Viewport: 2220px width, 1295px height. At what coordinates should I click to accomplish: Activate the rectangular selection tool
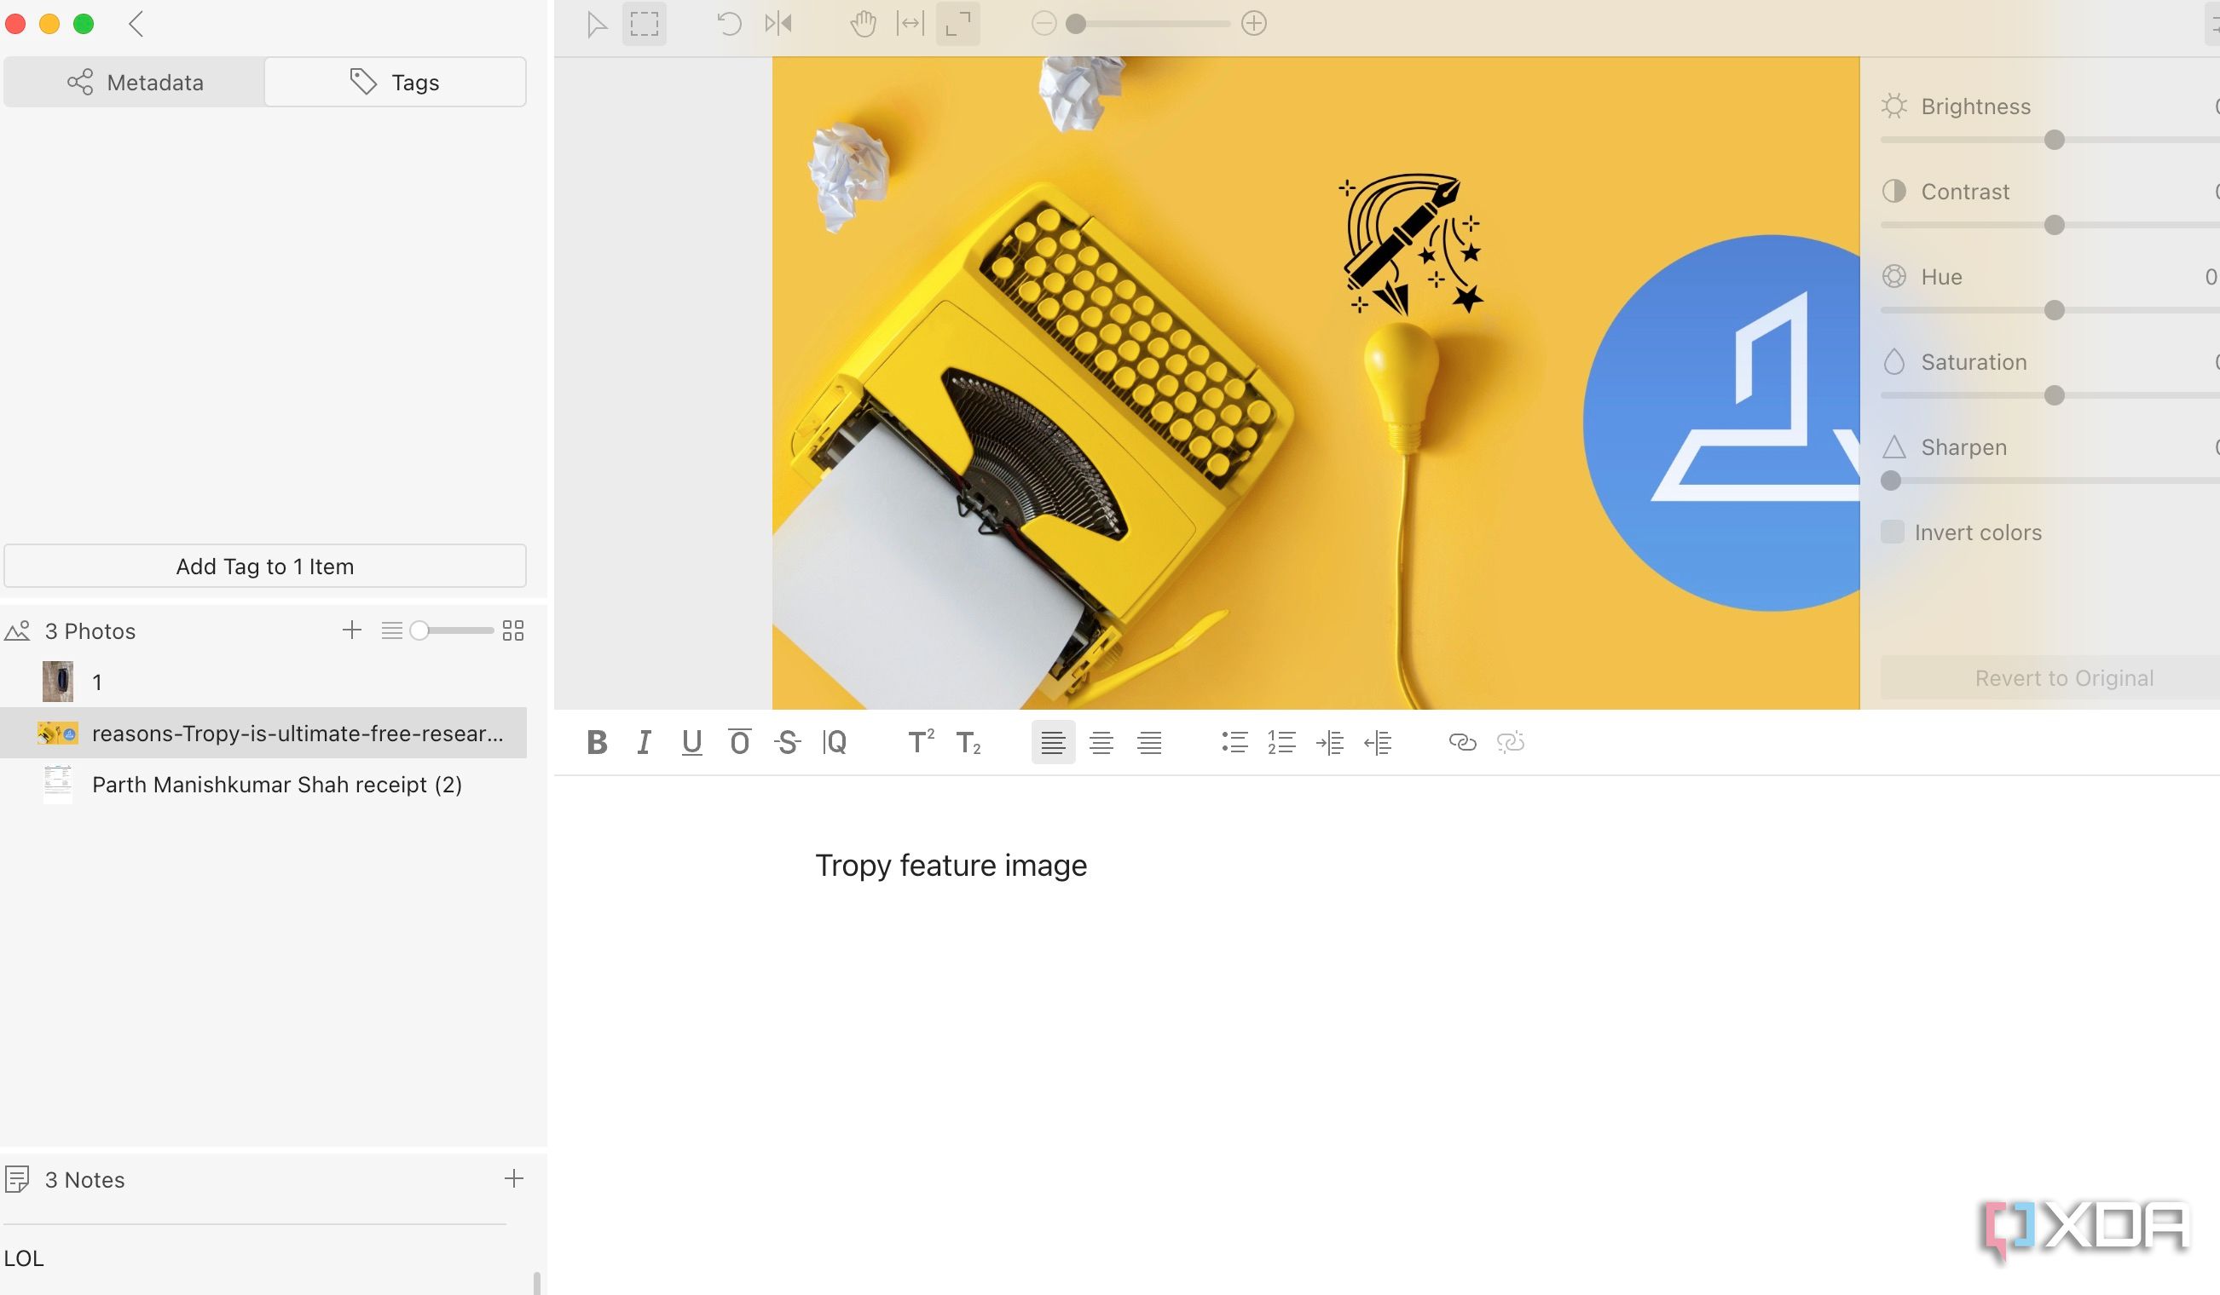(x=644, y=24)
